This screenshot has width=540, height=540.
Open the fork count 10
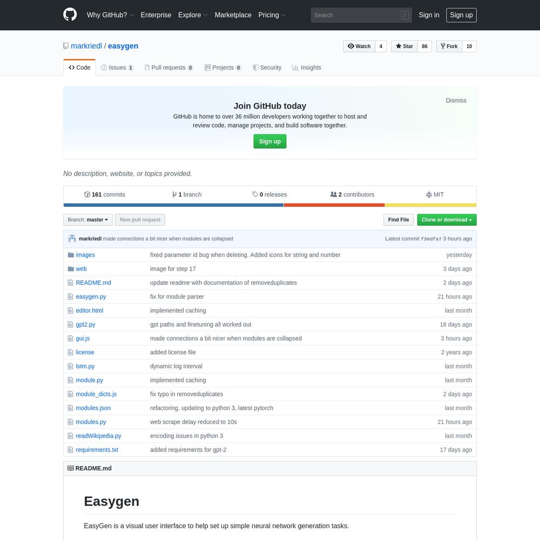tap(469, 46)
